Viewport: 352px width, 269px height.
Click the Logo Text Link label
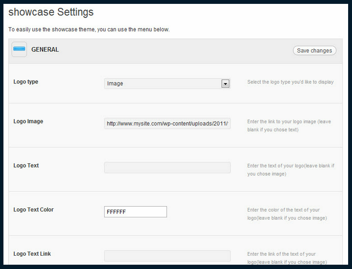32,254
